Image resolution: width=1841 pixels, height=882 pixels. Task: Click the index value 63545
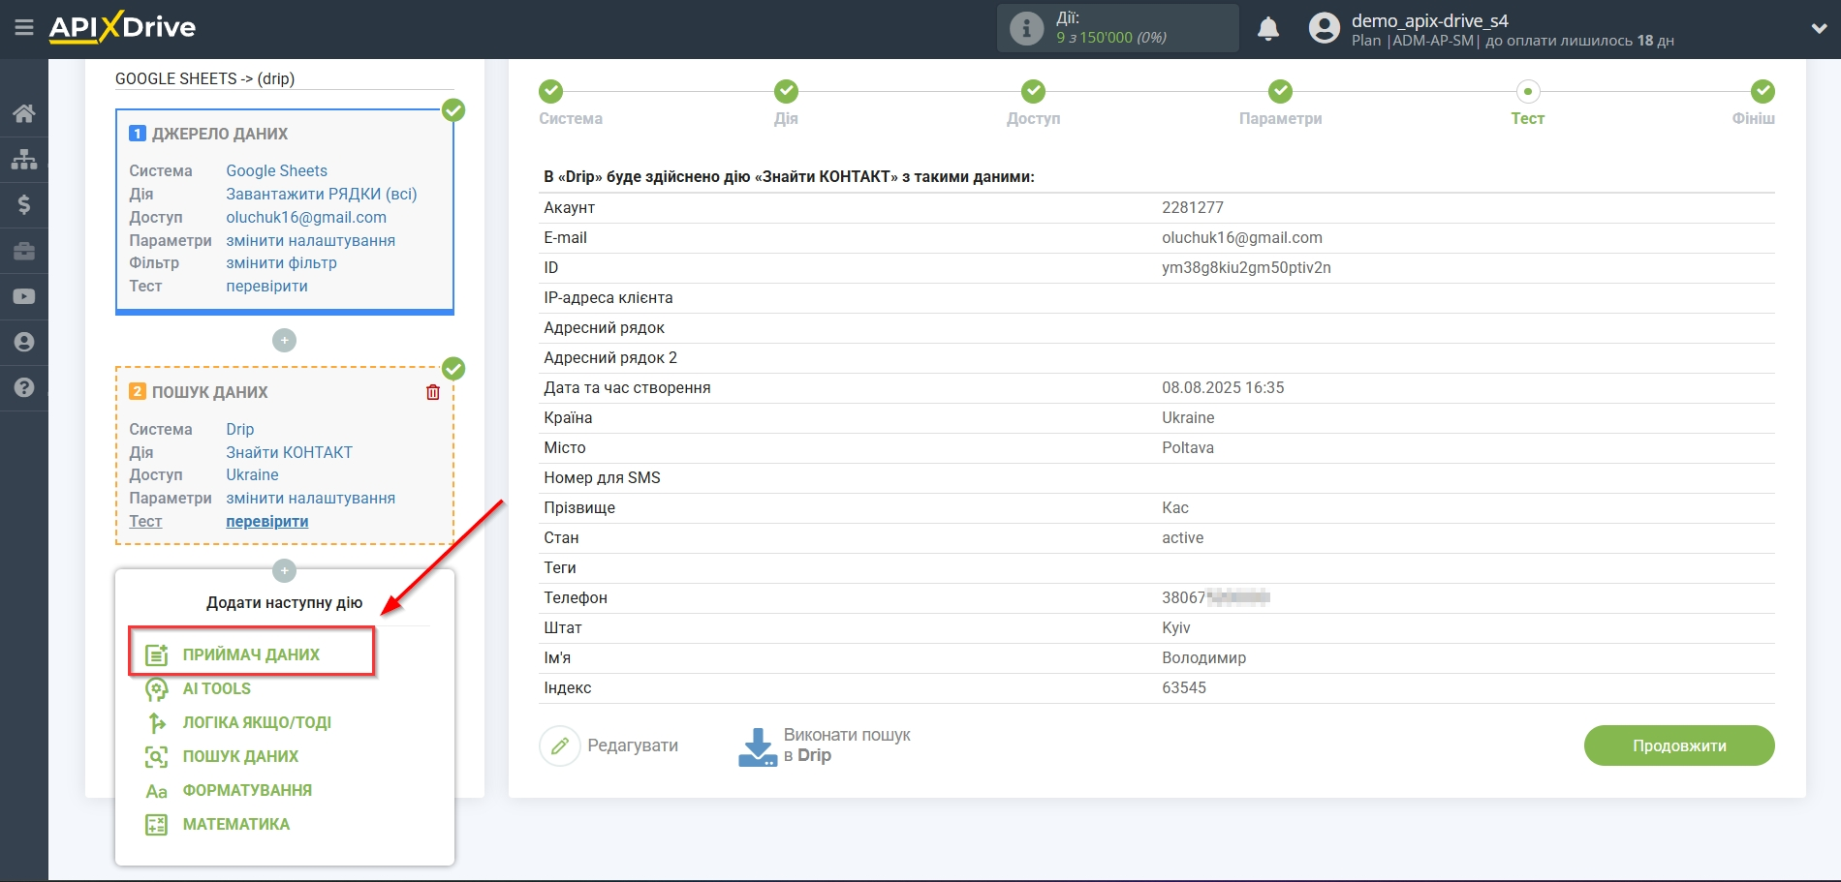1184,687
